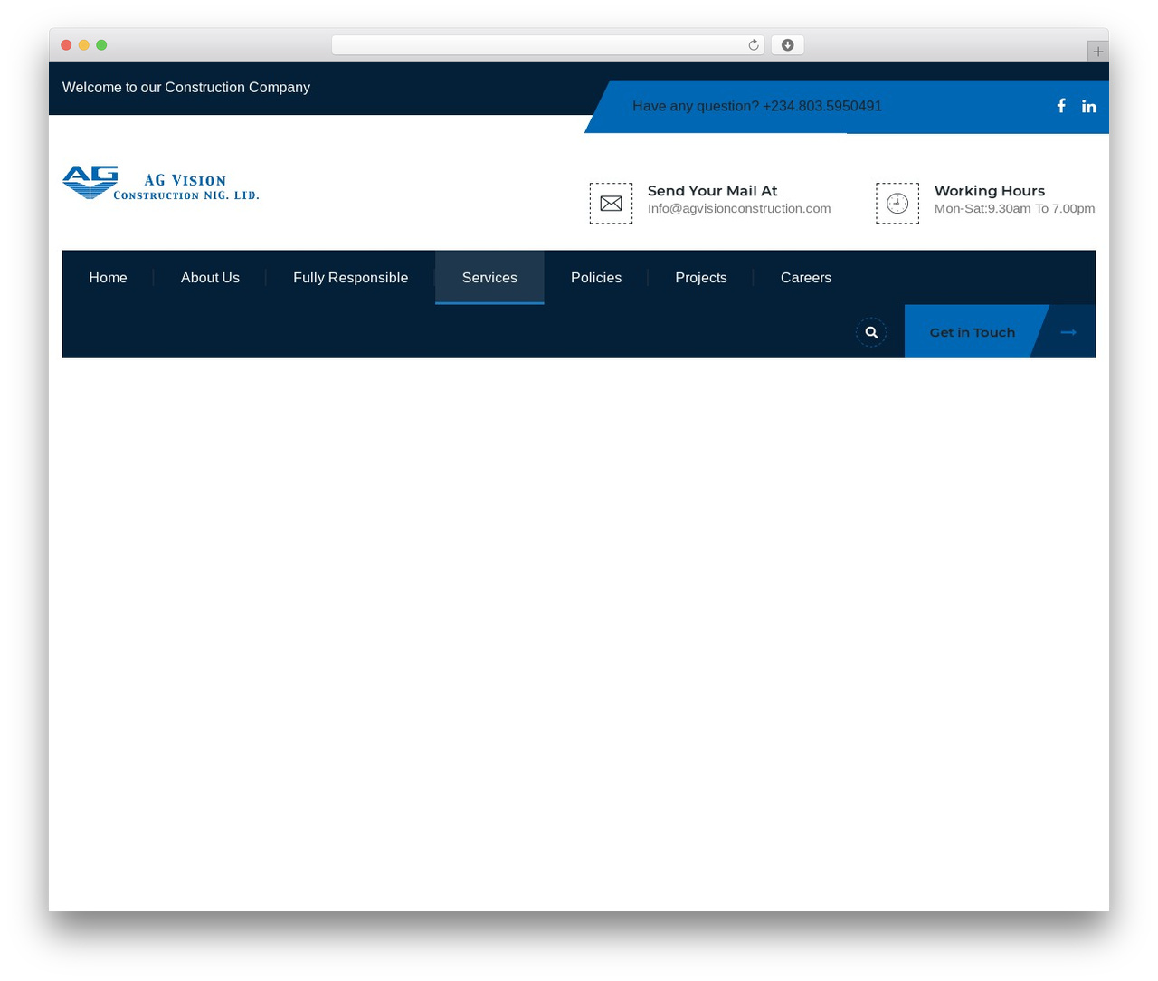Click the browser download icon
Viewport: 1158px width, 981px height.
788,45
